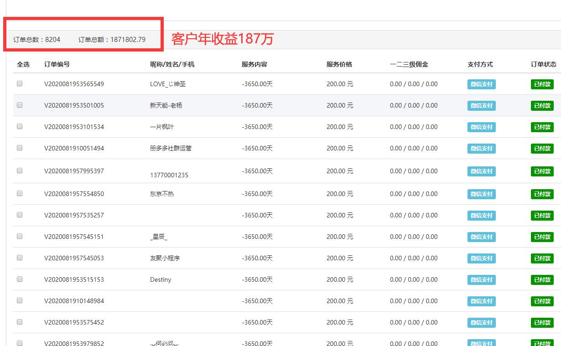Check the checkbox on the 一片枫叶 row
Screen dimensions: 561x346
click(19, 126)
